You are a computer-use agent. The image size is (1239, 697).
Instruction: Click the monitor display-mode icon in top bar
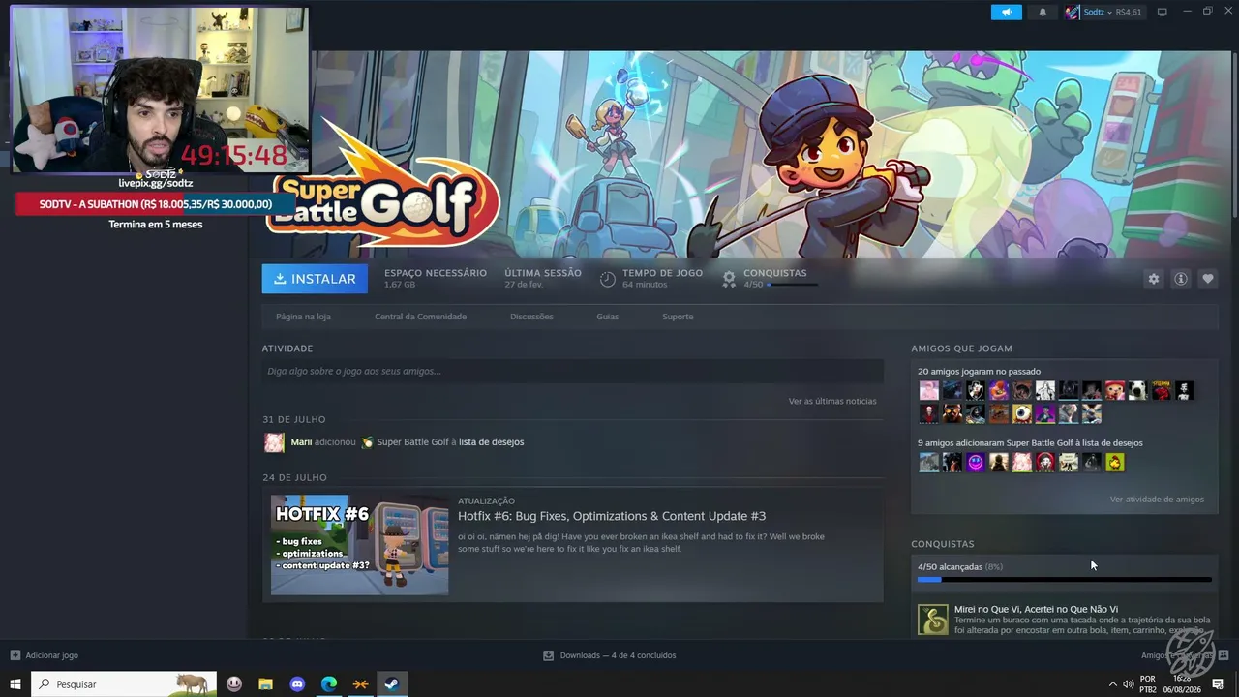coord(1163,13)
